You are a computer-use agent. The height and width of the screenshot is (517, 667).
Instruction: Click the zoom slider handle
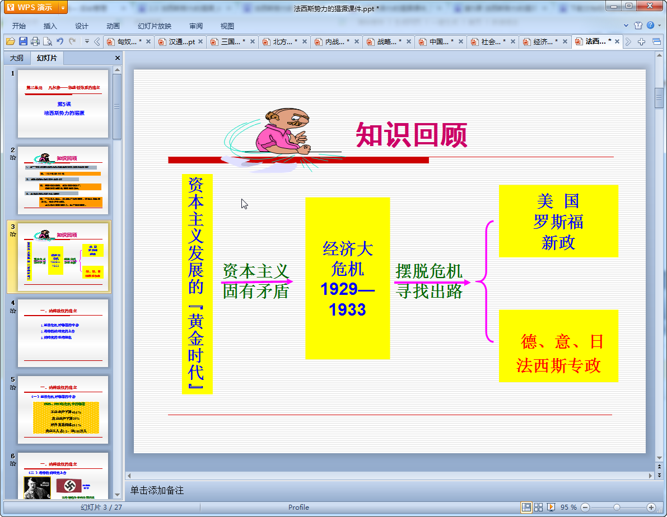[617, 507]
